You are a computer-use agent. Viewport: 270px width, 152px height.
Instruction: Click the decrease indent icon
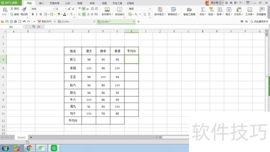[92, 9]
